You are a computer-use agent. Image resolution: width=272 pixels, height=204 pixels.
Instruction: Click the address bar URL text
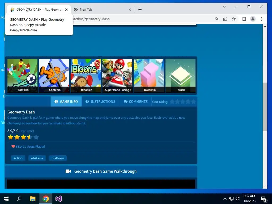click(91, 19)
